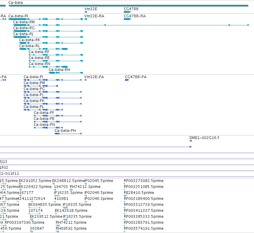
Task: Click the RP003397390.5prime EST label
Action: (x=24, y=223)
